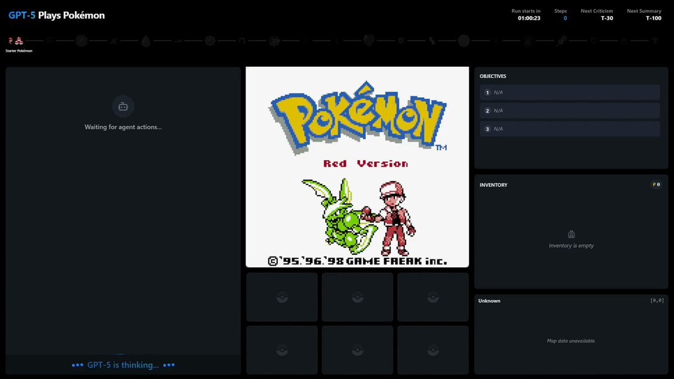Click the robot icon in agent panel
The width and height of the screenshot is (674, 379).
[x=123, y=106]
